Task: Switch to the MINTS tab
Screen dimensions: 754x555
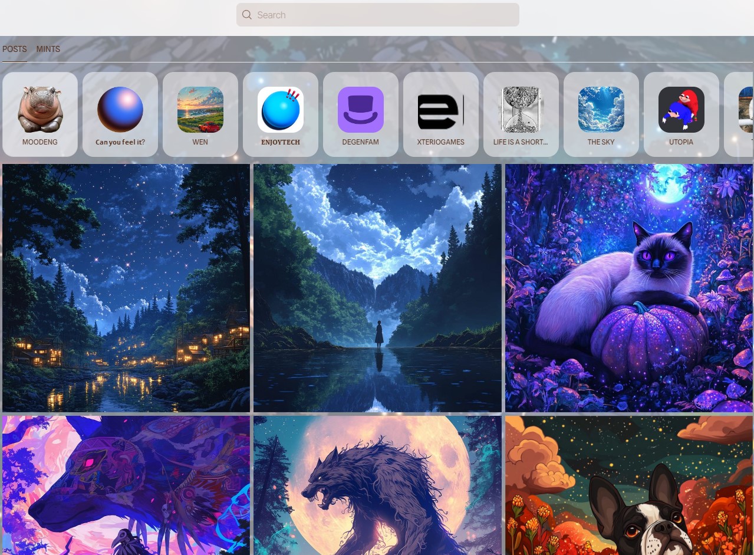Action: [x=48, y=49]
